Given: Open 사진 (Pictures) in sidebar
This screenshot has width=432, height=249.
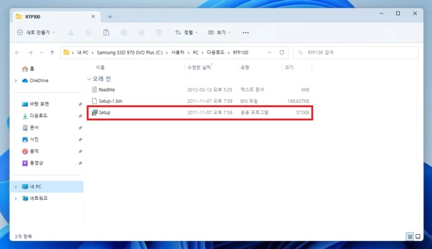Looking at the screenshot, I should (x=30, y=139).
